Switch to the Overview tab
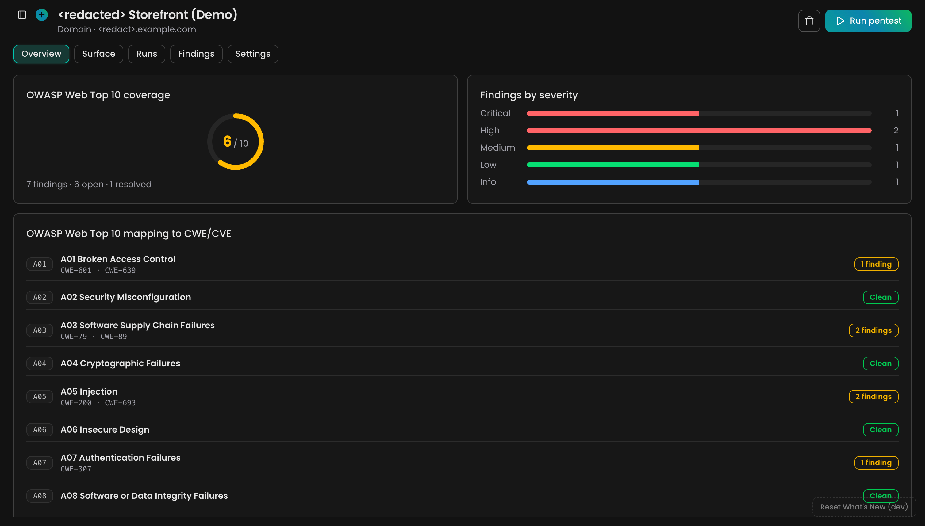 click(41, 54)
